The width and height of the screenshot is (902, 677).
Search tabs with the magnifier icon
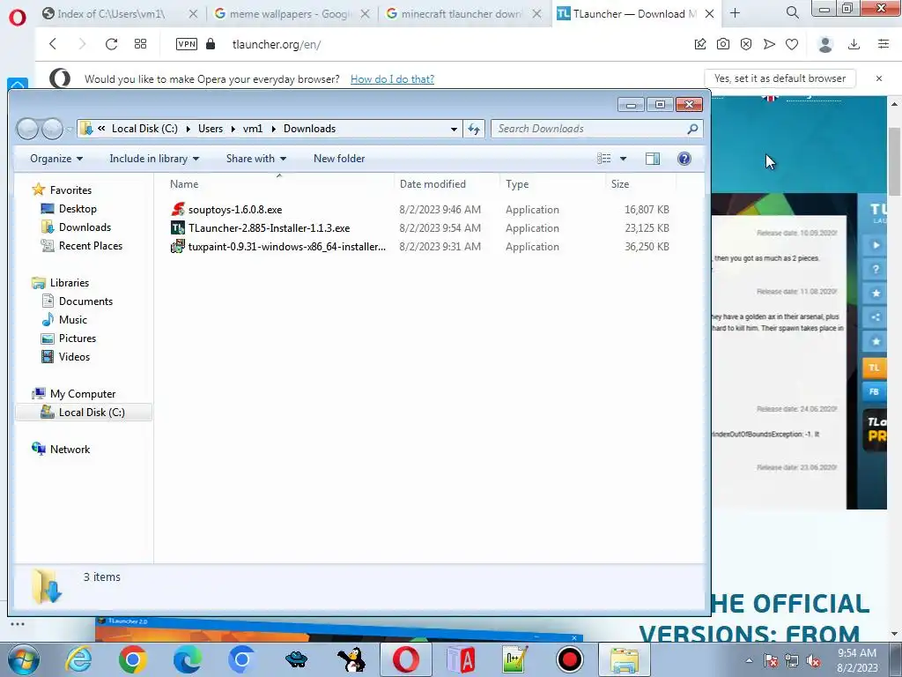792,12
